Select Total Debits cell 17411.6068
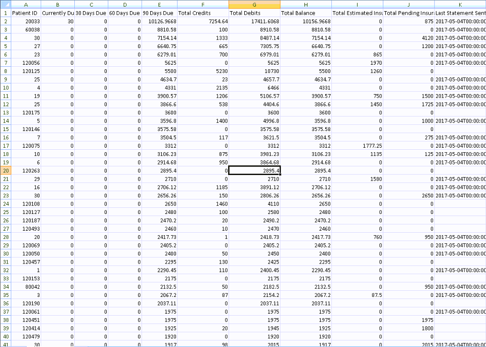 pos(254,21)
